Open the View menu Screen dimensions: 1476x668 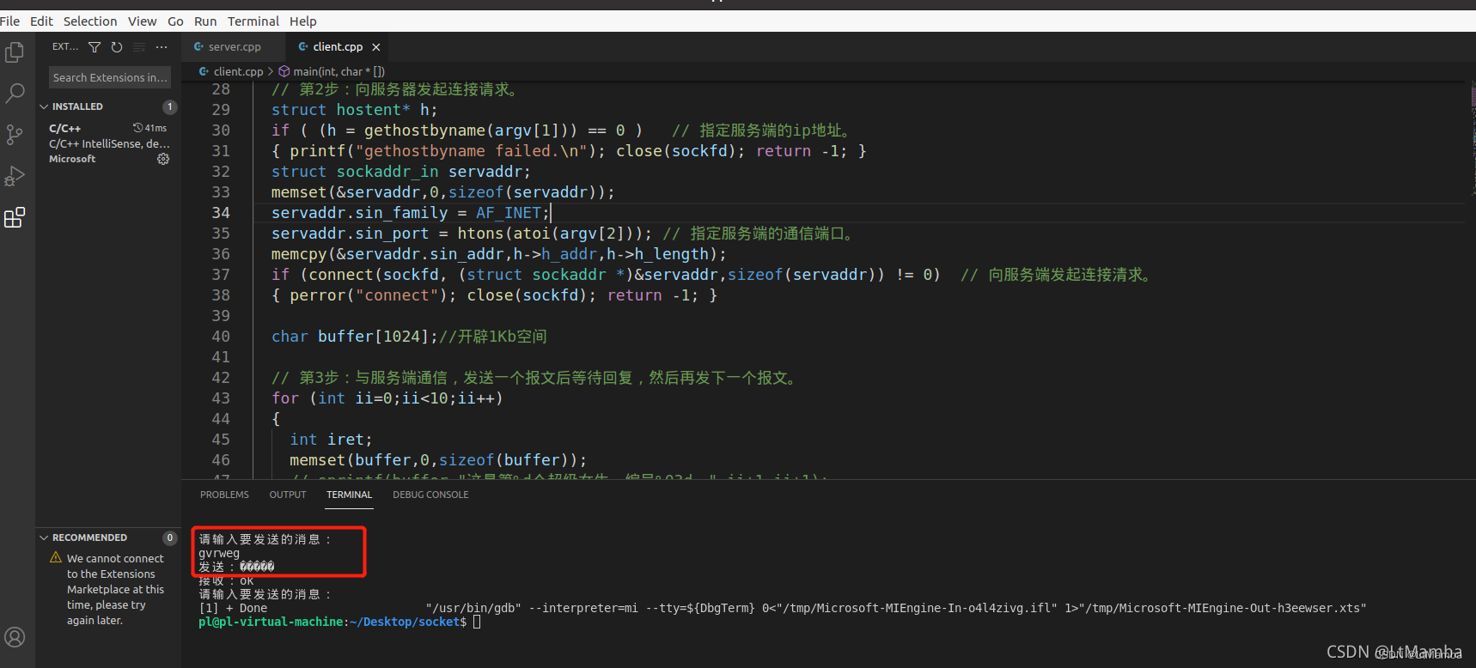click(x=143, y=21)
